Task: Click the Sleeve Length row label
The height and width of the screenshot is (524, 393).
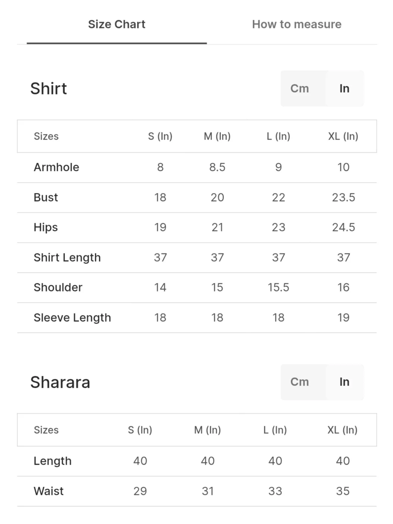Action: tap(72, 318)
